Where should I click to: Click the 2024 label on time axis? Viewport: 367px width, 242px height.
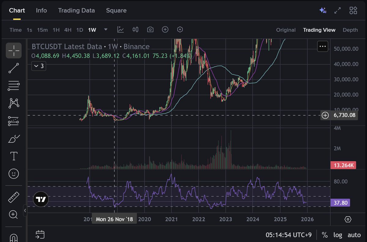(253, 219)
